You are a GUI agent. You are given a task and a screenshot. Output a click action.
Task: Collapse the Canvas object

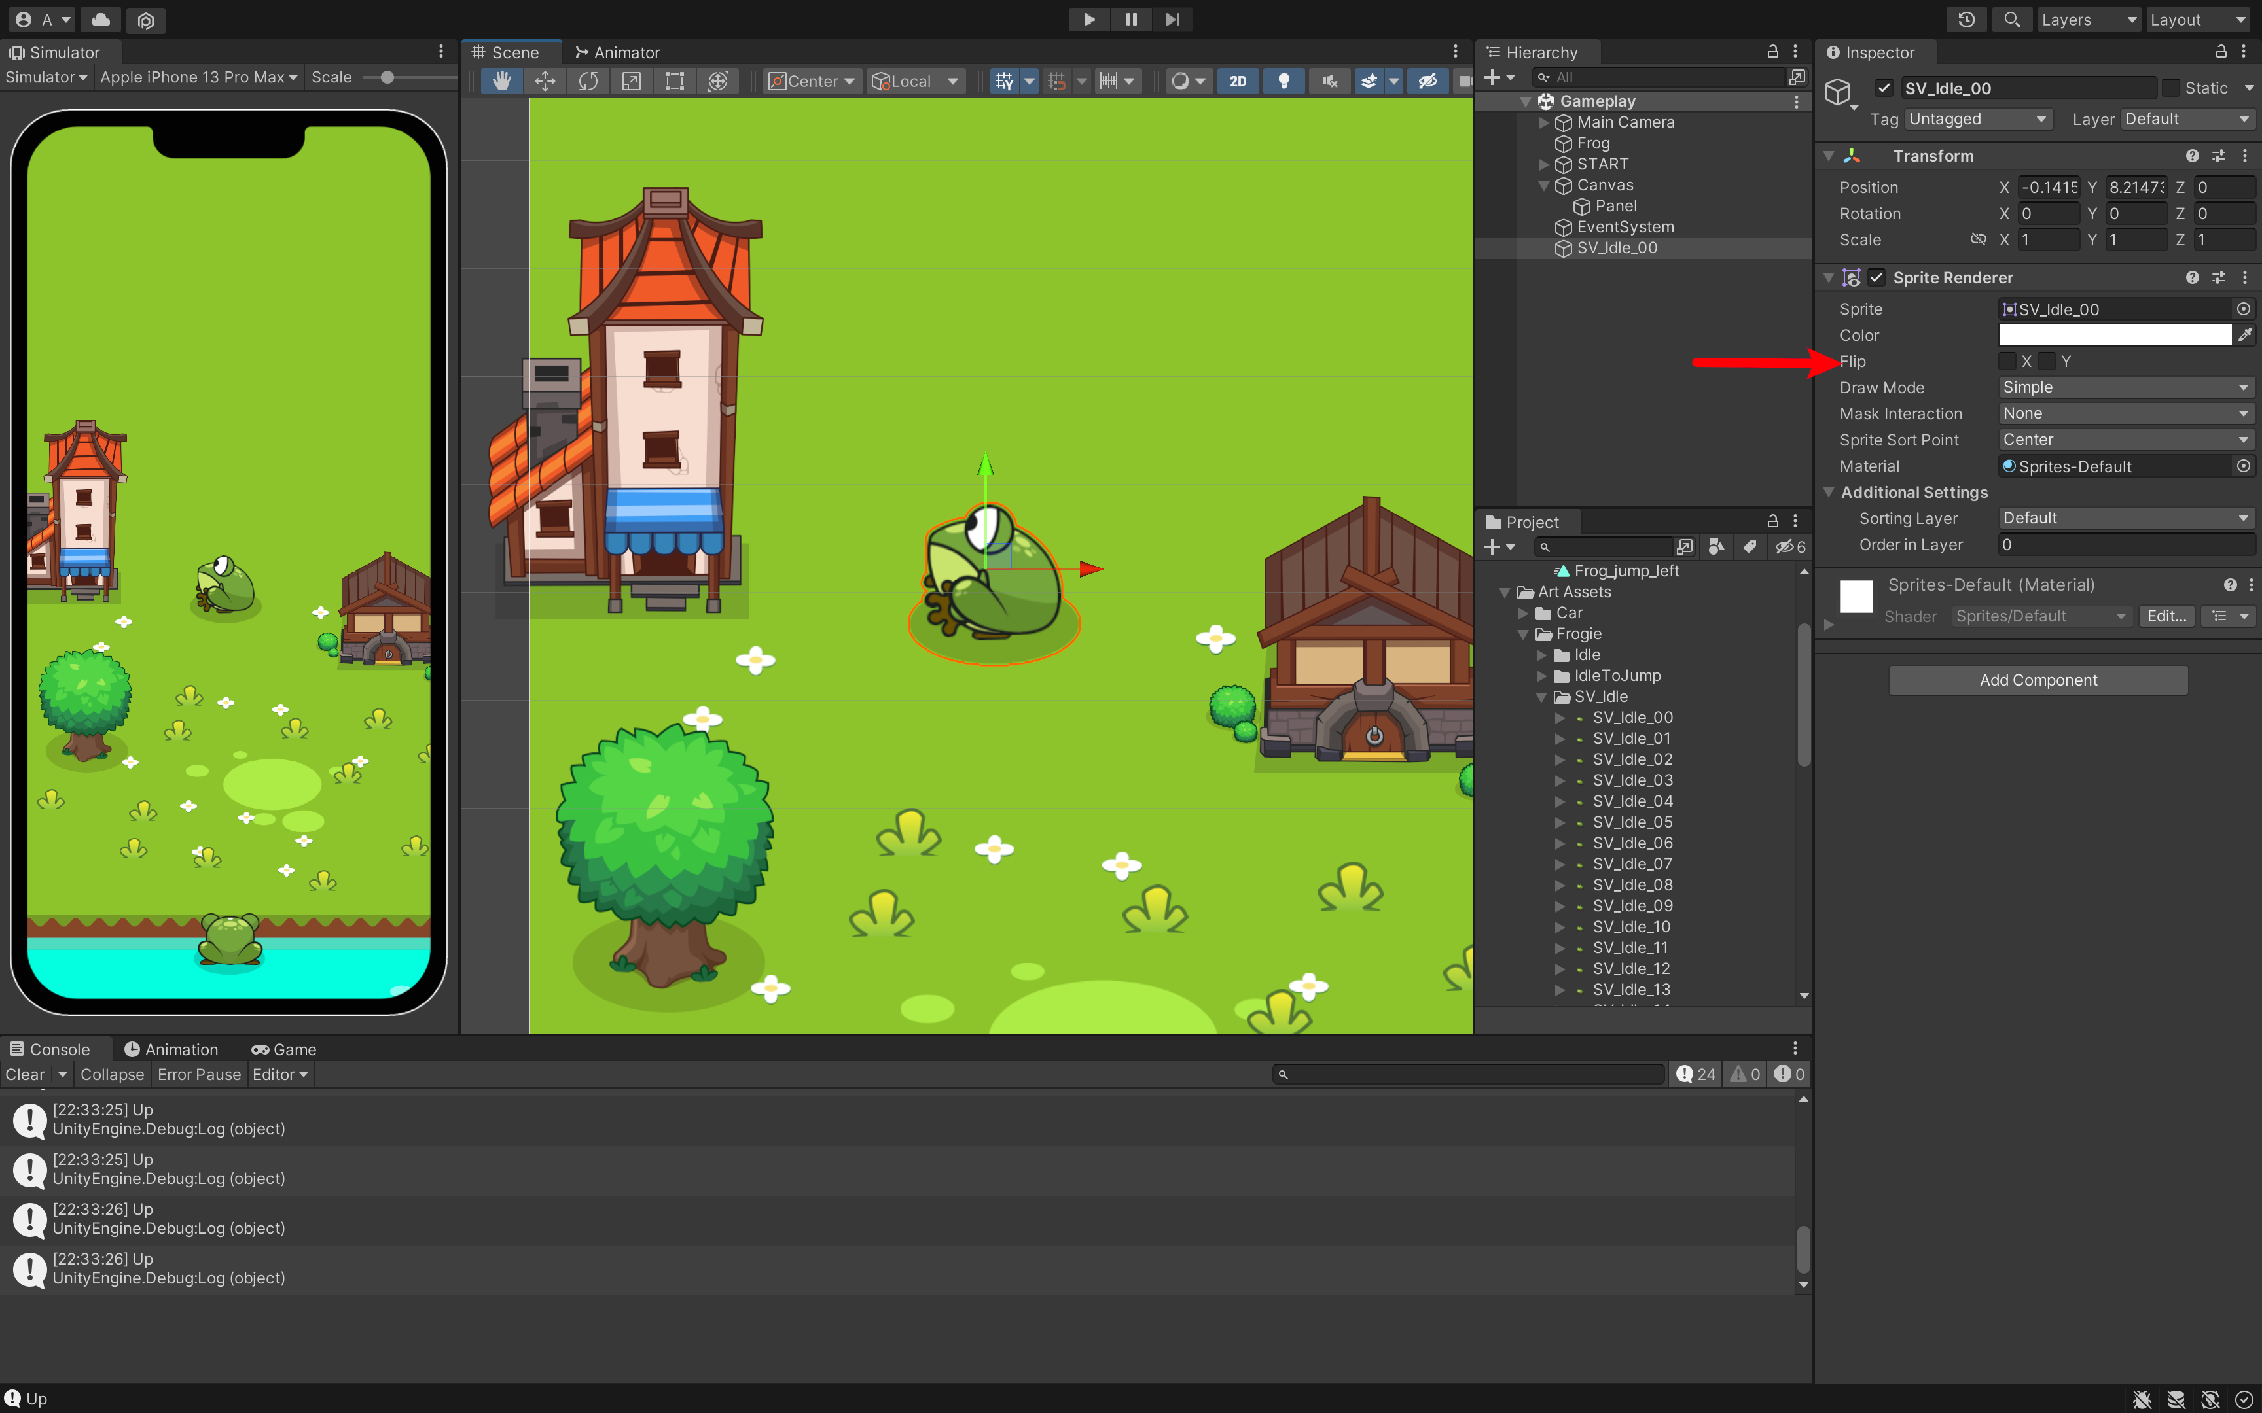coord(1544,185)
